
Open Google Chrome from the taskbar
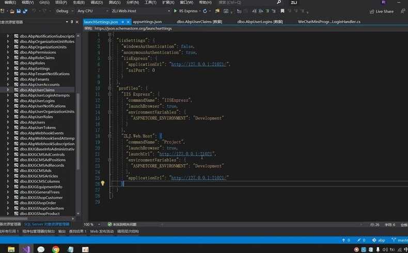[56, 249]
